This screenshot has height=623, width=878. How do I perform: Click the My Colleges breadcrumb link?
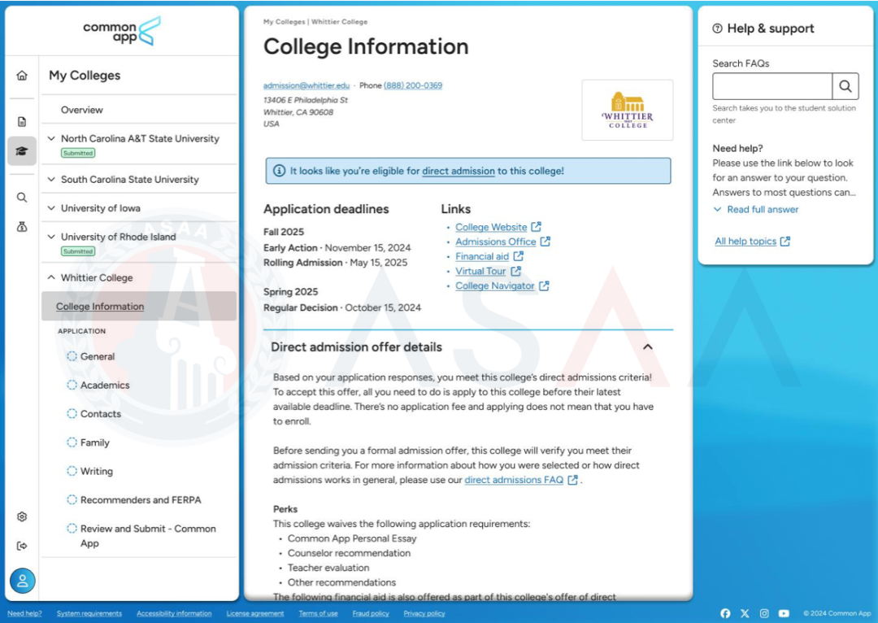tap(284, 22)
